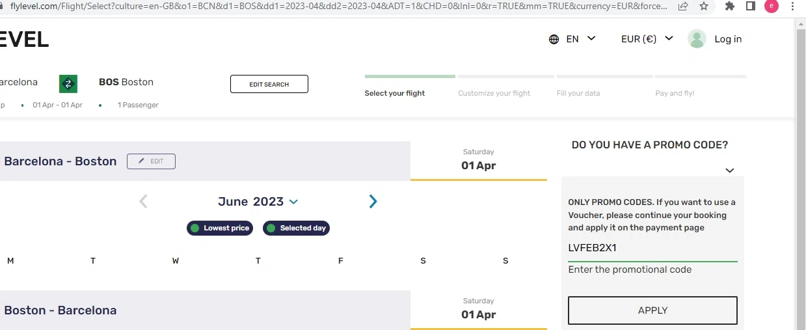Select the Saturday 01 Apr outbound tab
The width and height of the screenshot is (806, 330).
(x=479, y=160)
